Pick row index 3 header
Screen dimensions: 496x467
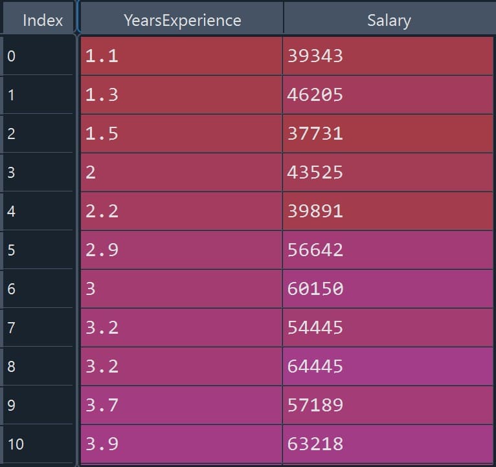(x=38, y=173)
